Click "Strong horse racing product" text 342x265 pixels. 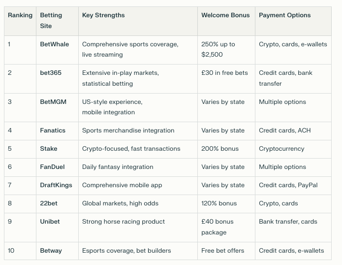(124, 222)
